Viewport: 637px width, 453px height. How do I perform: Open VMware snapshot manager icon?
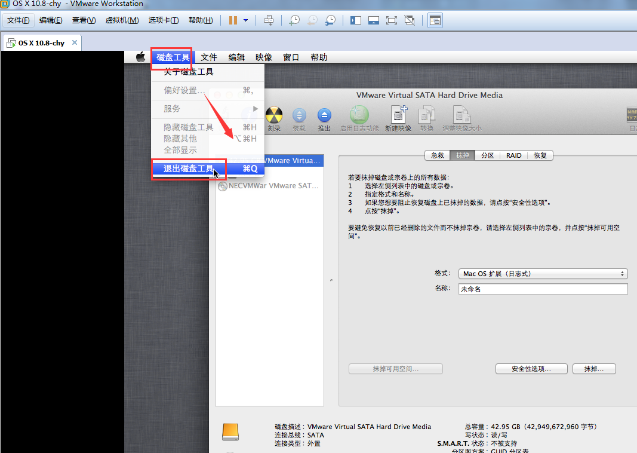pos(330,20)
